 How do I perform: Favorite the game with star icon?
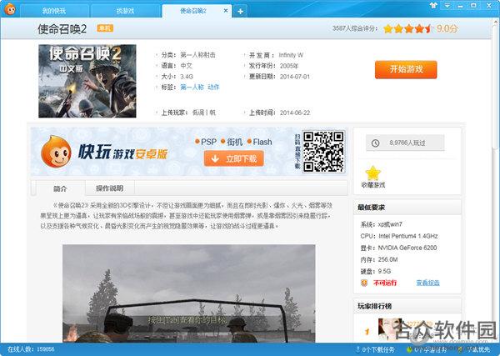coord(373,173)
